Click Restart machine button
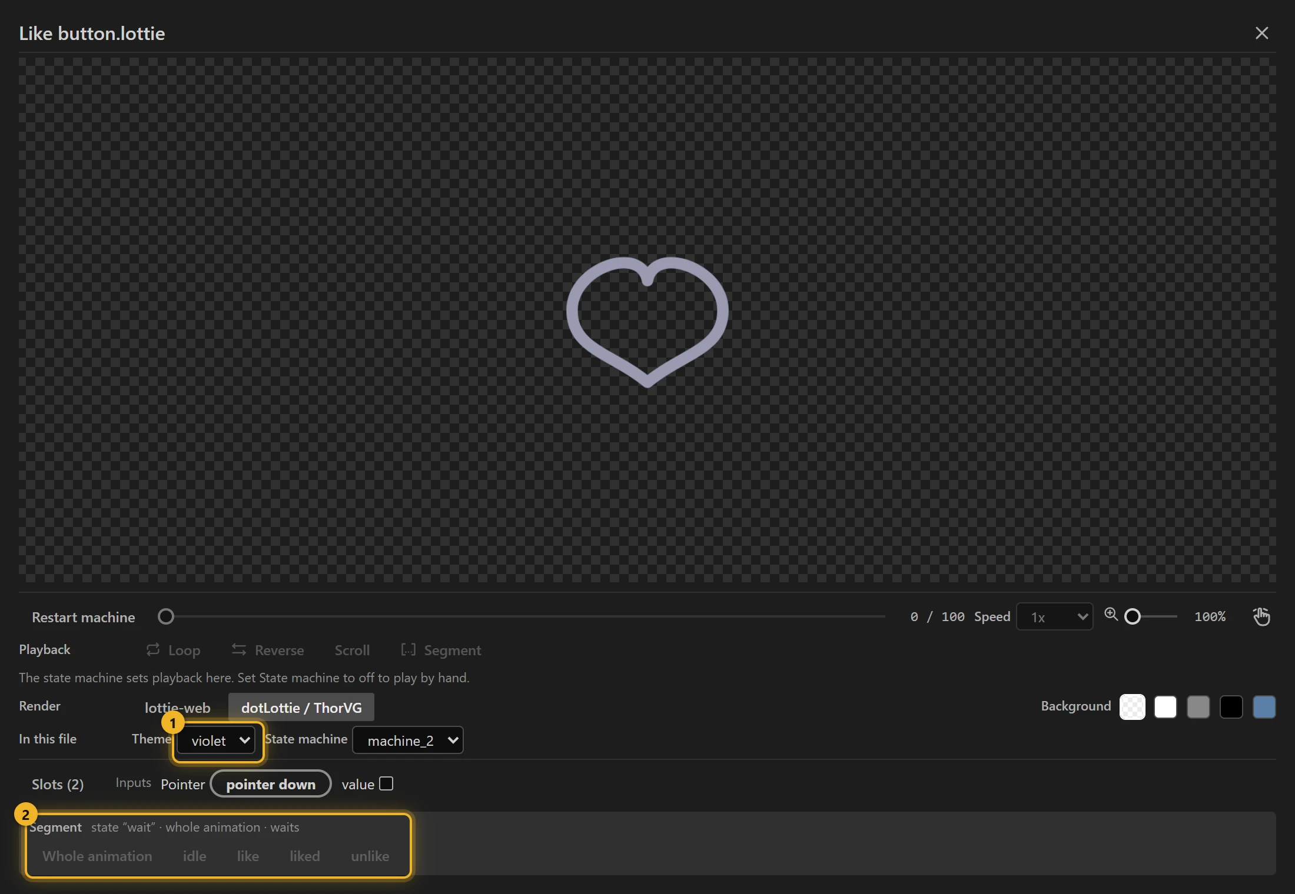The width and height of the screenshot is (1295, 894). click(84, 617)
